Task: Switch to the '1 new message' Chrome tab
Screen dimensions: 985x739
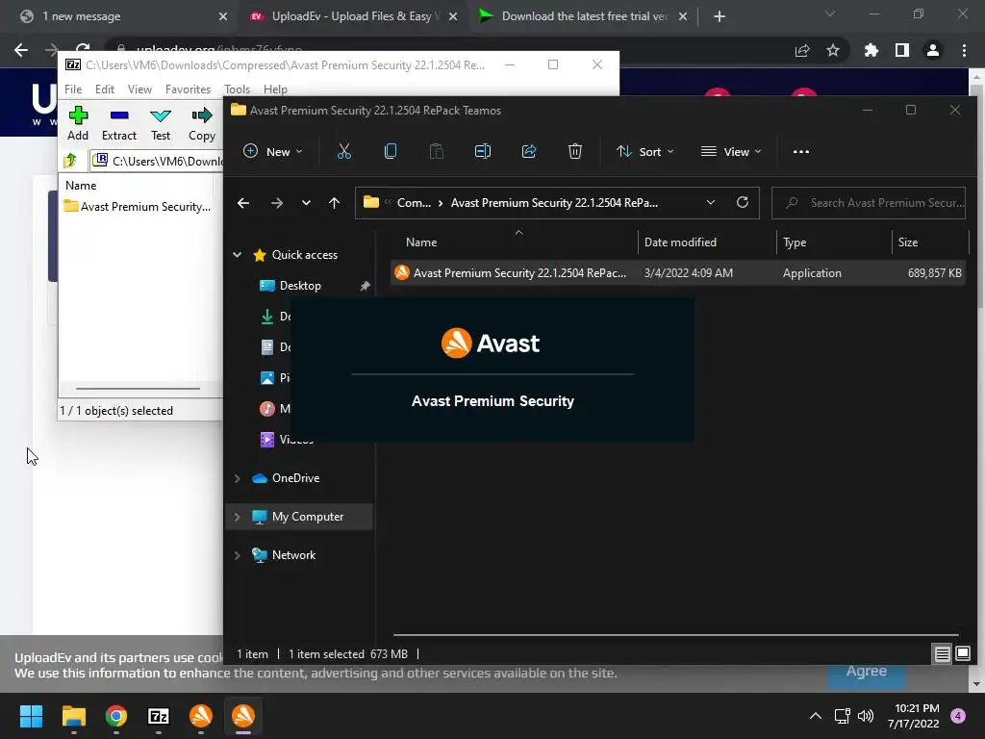Action: tap(122, 16)
